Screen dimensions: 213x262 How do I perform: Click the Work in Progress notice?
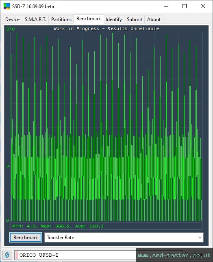click(106, 28)
